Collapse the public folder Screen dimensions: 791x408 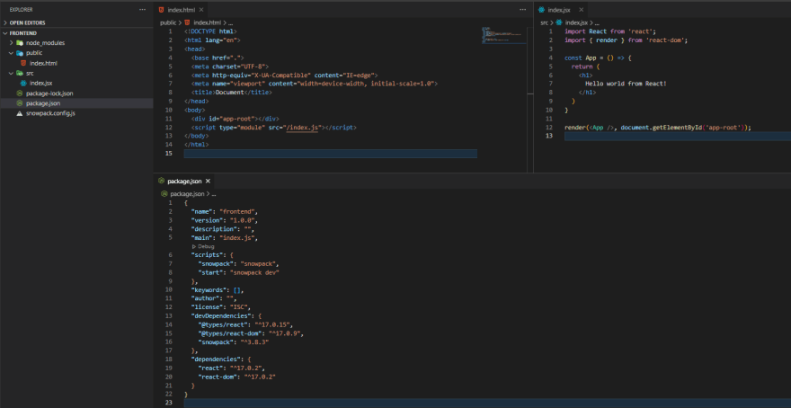pyautogui.click(x=11, y=53)
